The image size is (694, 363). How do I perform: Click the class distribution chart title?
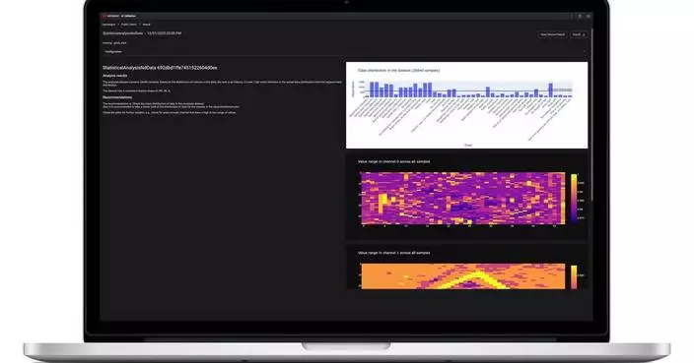coord(398,70)
